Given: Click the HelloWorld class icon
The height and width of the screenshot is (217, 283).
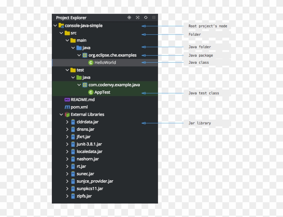Looking at the screenshot, I should [x=91, y=63].
